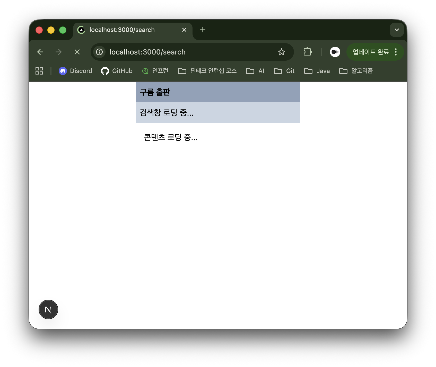Click the profile avatar icon
The image size is (436, 367).
tap(335, 52)
